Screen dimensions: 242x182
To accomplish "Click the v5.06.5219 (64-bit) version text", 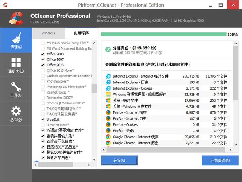I will pyautogui.click(x=45, y=22).
